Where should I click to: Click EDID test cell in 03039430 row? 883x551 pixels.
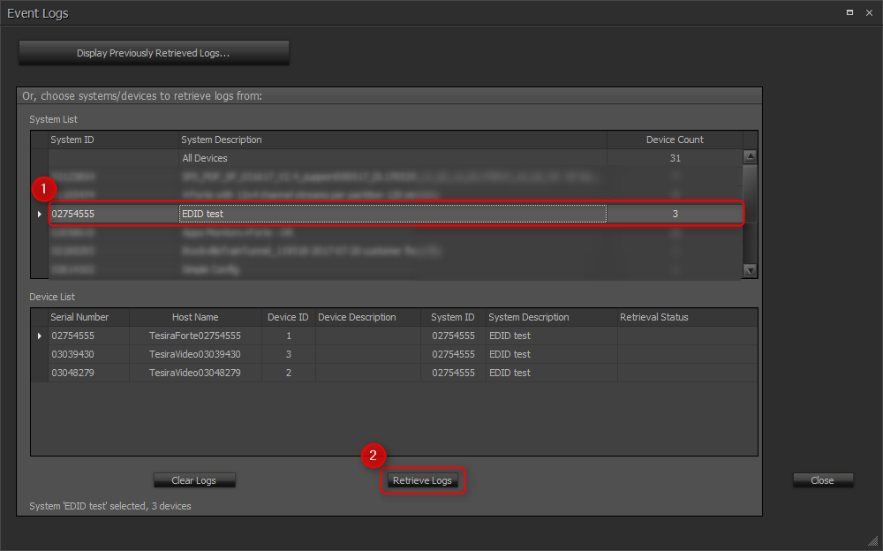coord(551,354)
